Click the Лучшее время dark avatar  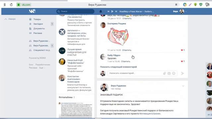62,51
